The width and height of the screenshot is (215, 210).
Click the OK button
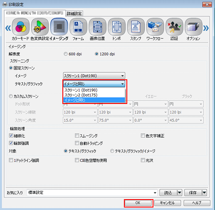click(138, 203)
